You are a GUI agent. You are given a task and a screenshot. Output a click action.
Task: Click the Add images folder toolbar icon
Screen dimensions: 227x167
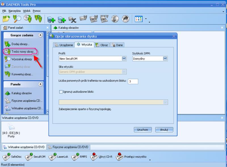coord(6,19)
